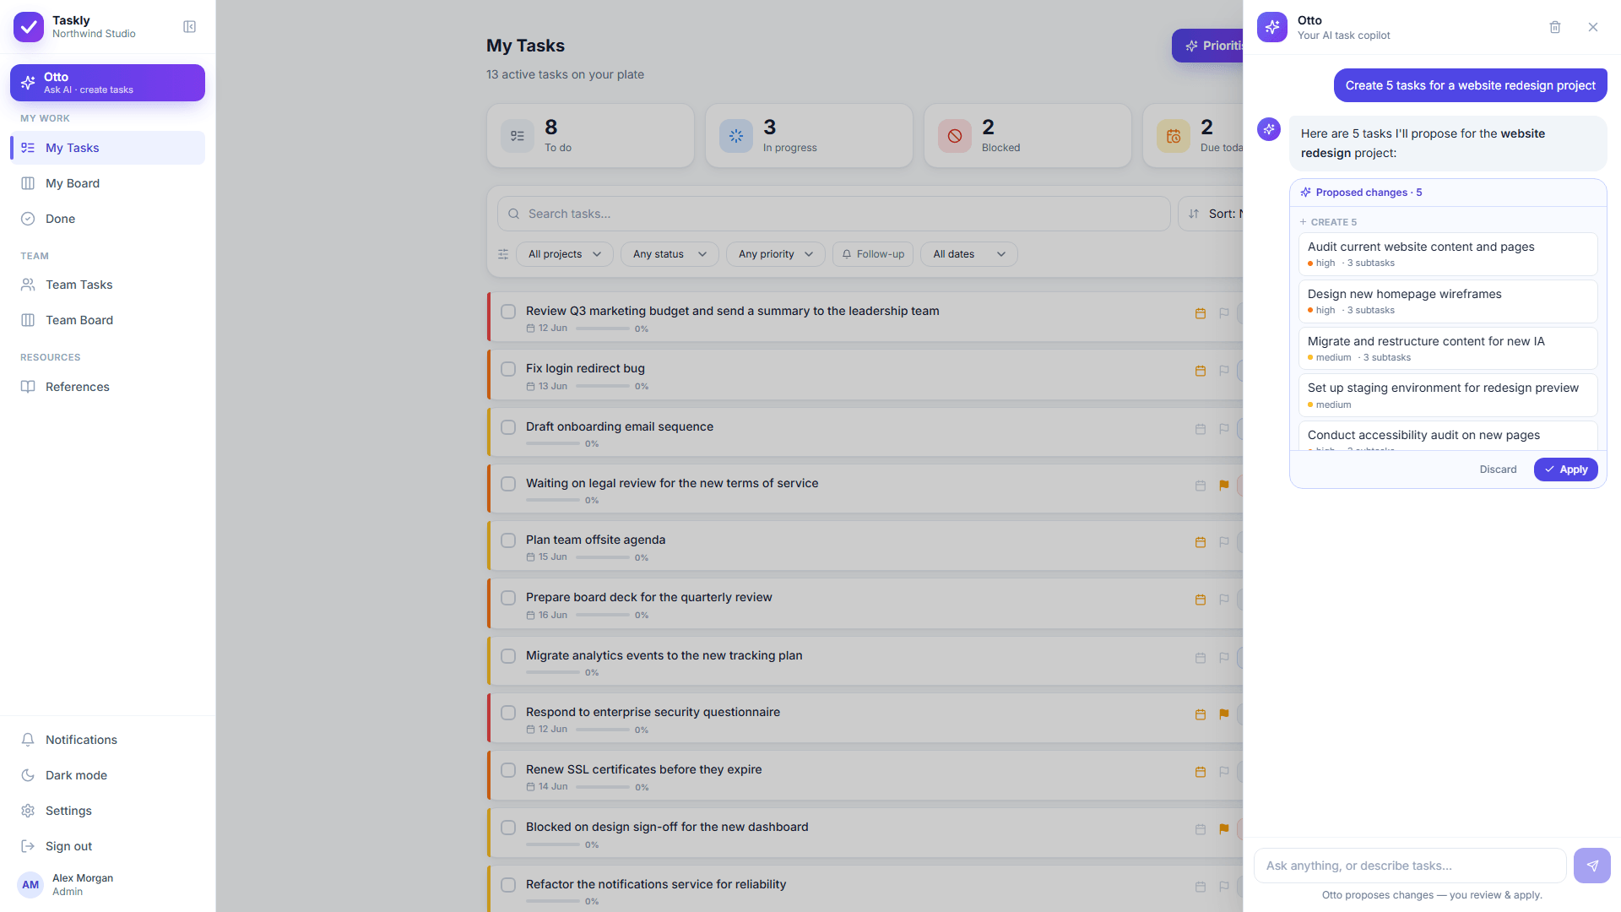
Task: Click the sort arrows icon
Action: tap(1194, 214)
